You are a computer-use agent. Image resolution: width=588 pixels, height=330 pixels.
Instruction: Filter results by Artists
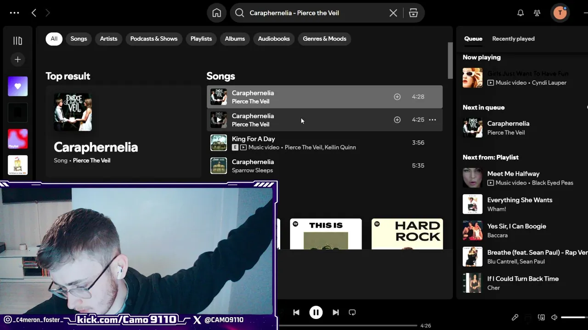108,38
